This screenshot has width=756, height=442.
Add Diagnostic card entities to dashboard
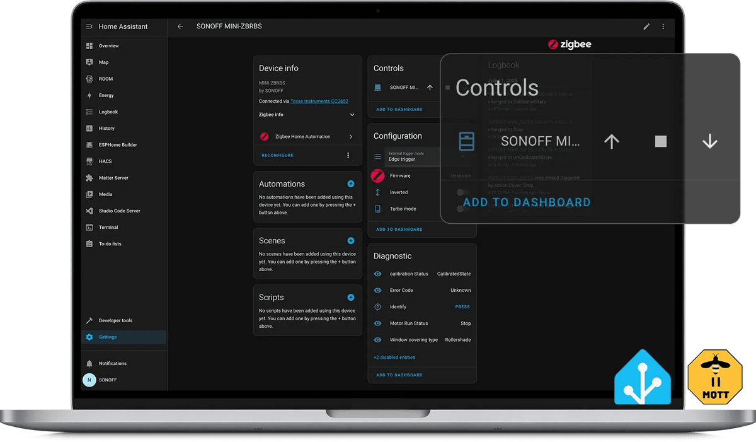(x=399, y=375)
